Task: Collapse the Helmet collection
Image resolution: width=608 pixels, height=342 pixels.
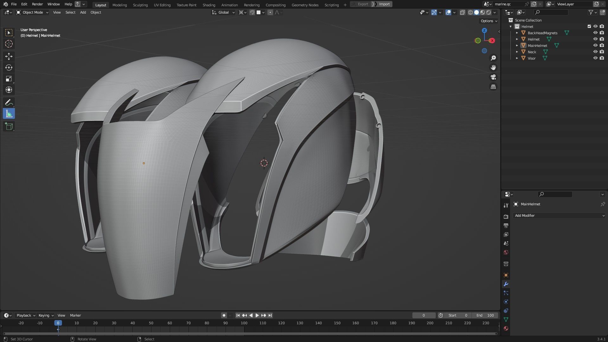Action: (x=511, y=26)
